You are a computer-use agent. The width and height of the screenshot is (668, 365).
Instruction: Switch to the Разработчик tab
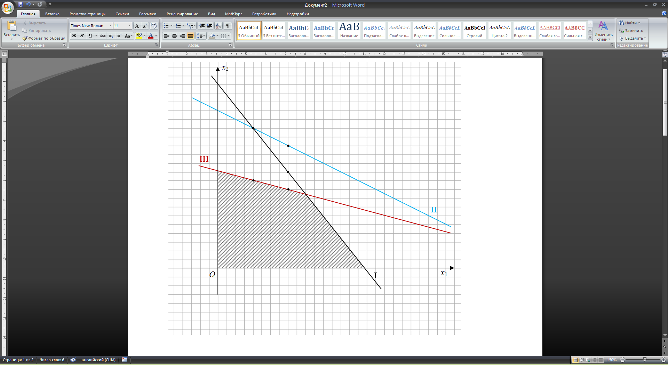click(x=264, y=14)
